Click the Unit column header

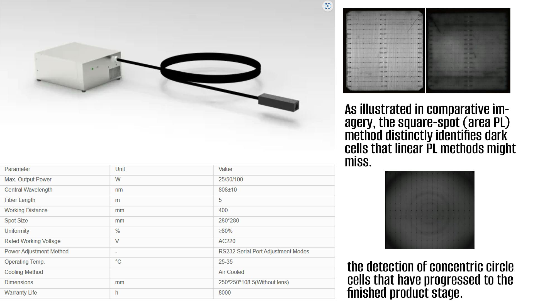pyautogui.click(x=120, y=169)
